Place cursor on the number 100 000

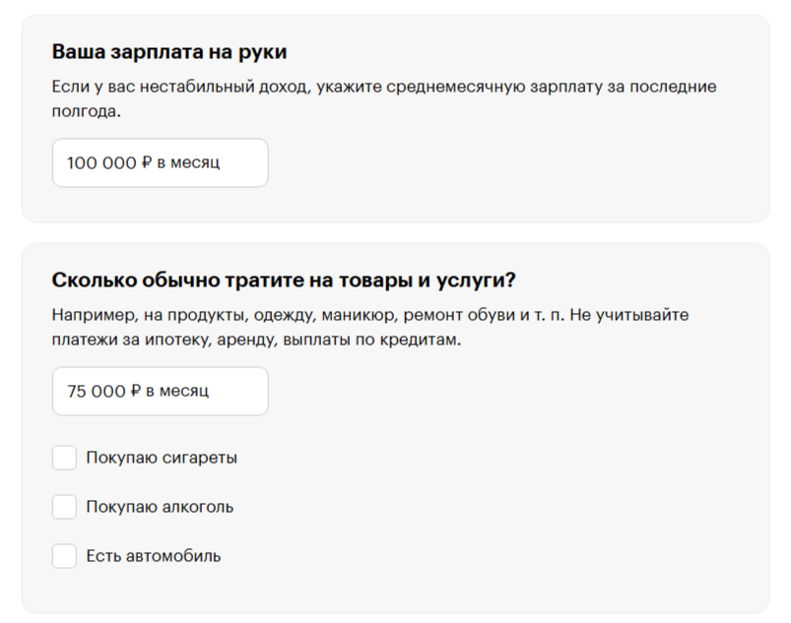click(101, 163)
